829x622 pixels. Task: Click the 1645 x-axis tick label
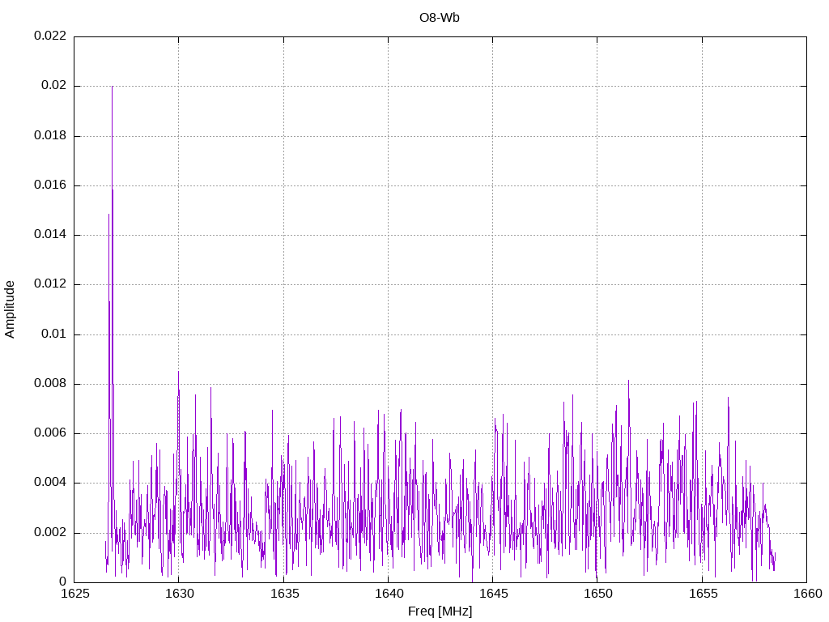tap(492, 594)
